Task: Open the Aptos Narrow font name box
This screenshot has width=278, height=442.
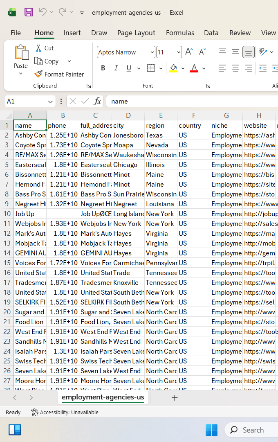Action: [x=126, y=52]
